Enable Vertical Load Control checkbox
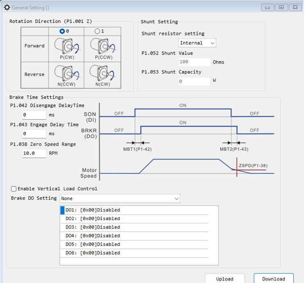 14,189
